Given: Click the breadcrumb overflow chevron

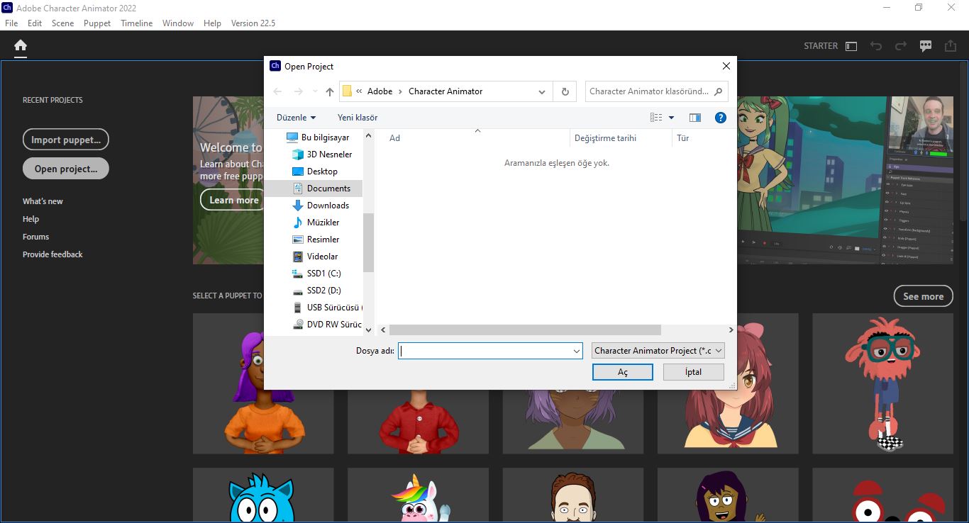Looking at the screenshot, I should click(x=360, y=91).
